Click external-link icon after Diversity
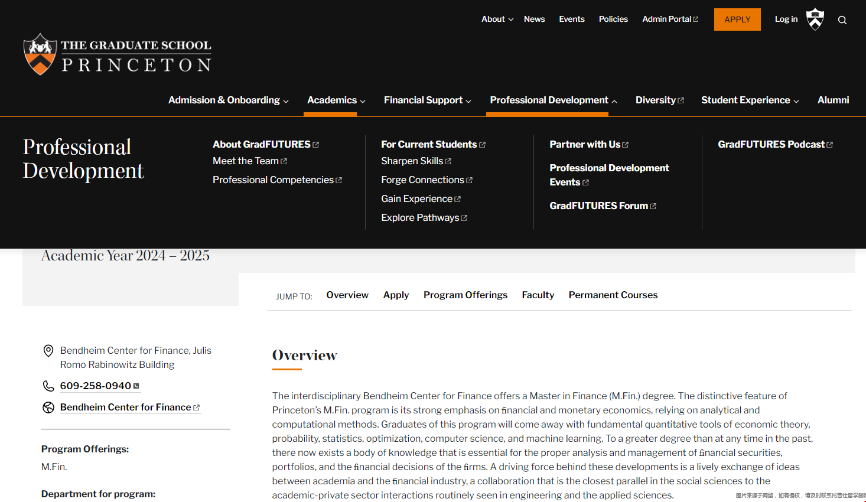 (x=681, y=101)
